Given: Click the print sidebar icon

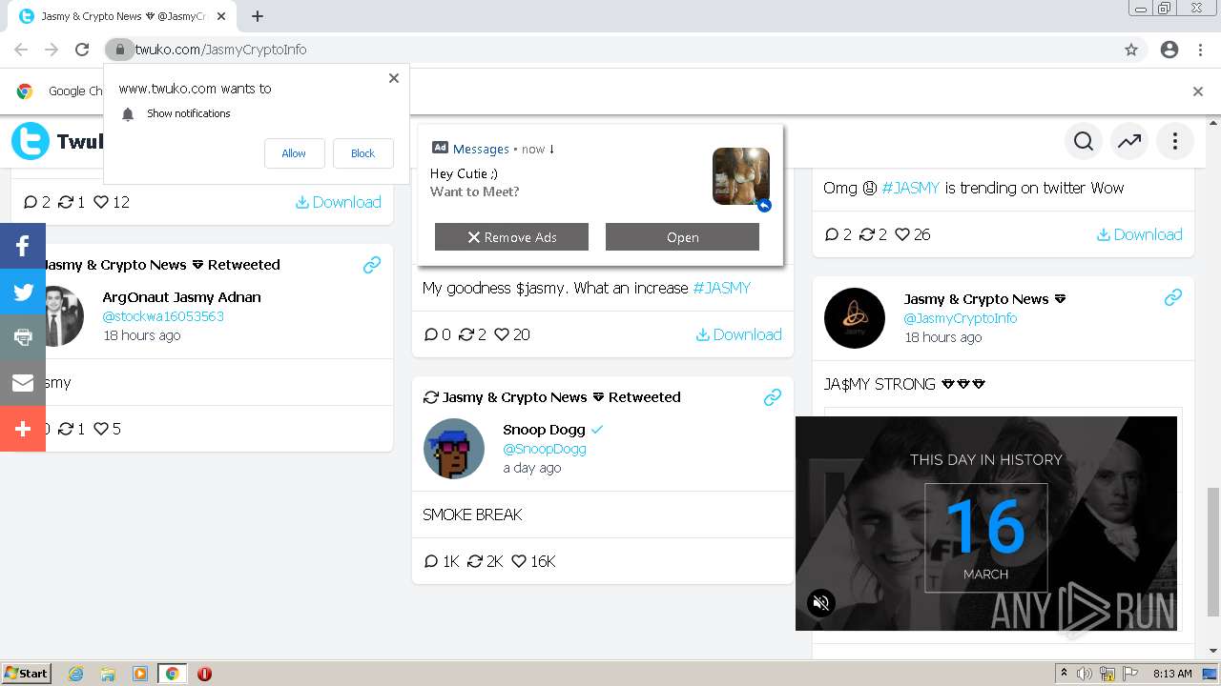Looking at the screenshot, I should [23, 337].
